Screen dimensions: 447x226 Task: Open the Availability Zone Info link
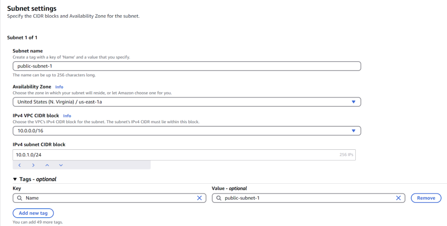[59, 87]
